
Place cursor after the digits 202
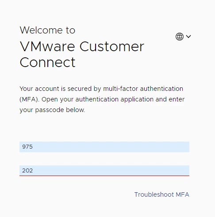[x=33, y=171]
